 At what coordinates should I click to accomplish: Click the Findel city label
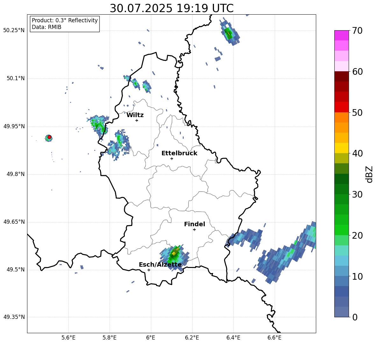[195, 224]
